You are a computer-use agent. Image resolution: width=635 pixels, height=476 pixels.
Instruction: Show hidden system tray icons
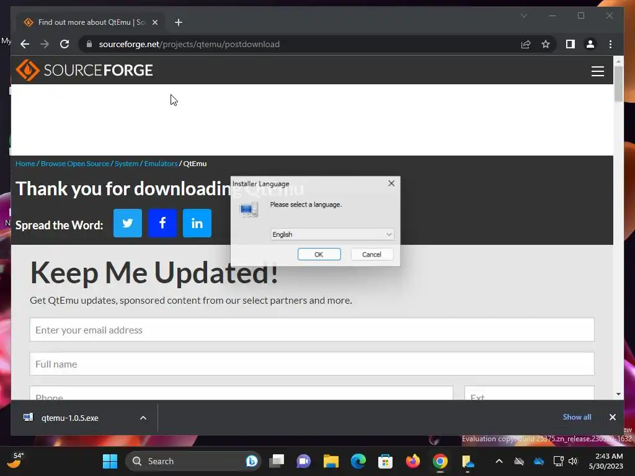(499, 461)
